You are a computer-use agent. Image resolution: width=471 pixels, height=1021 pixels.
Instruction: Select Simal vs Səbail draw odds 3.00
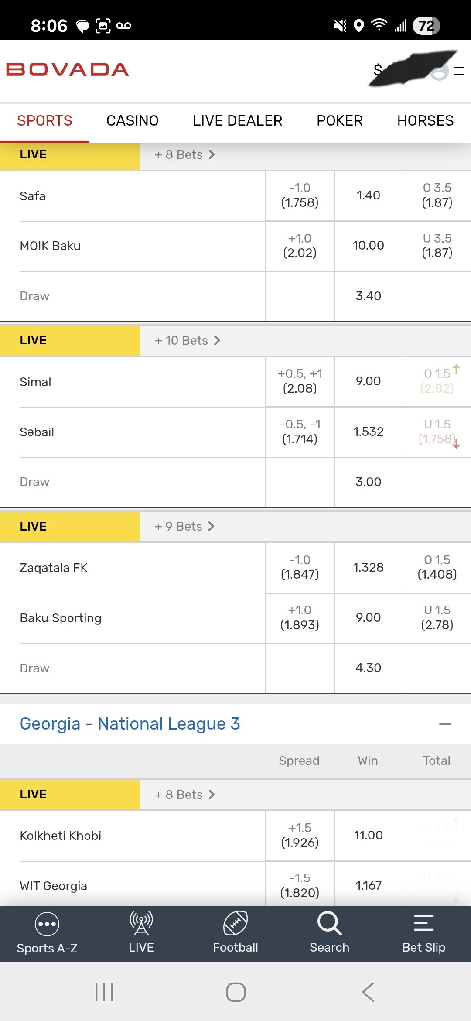368,482
